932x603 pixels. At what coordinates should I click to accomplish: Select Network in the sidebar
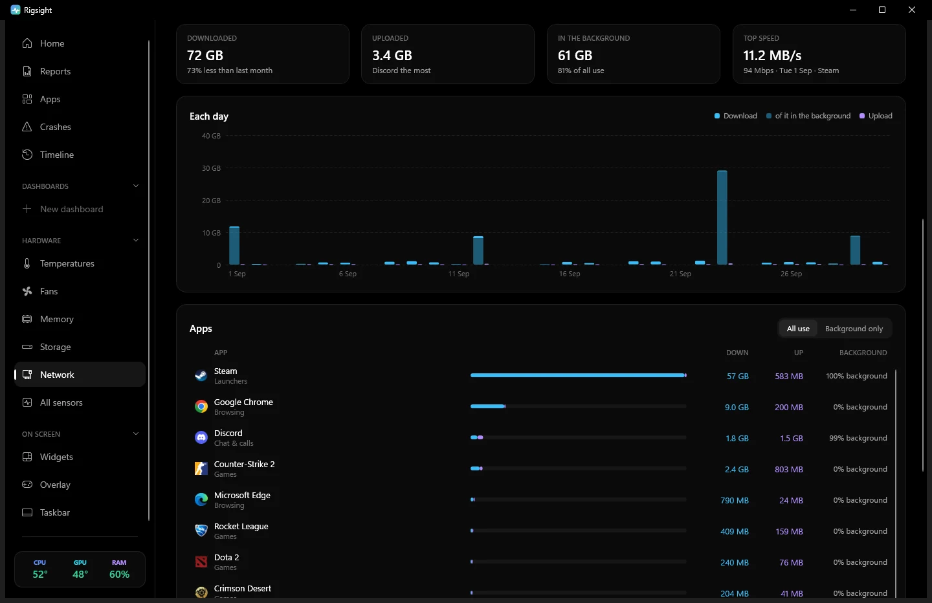[x=80, y=375]
